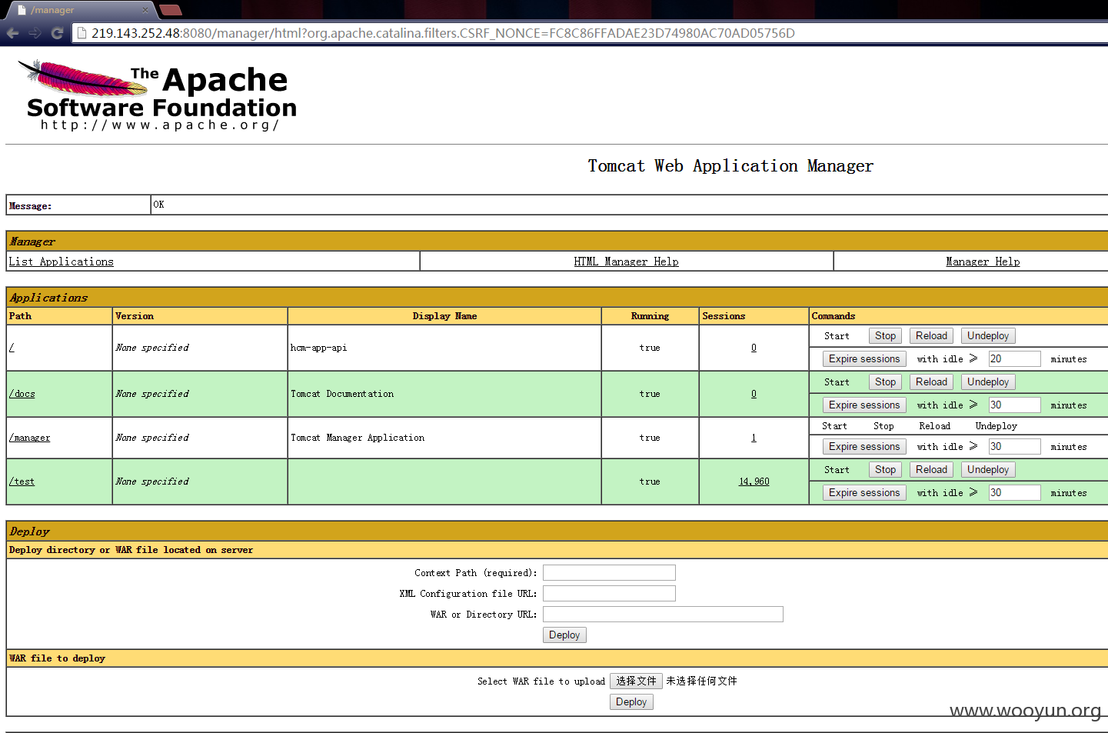Expire sessions for the root application
Viewport: 1108px width, 733px height.
point(864,359)
